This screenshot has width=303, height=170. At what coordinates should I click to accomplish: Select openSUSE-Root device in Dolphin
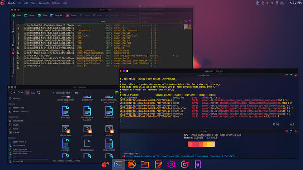click(x=18, y=149)
